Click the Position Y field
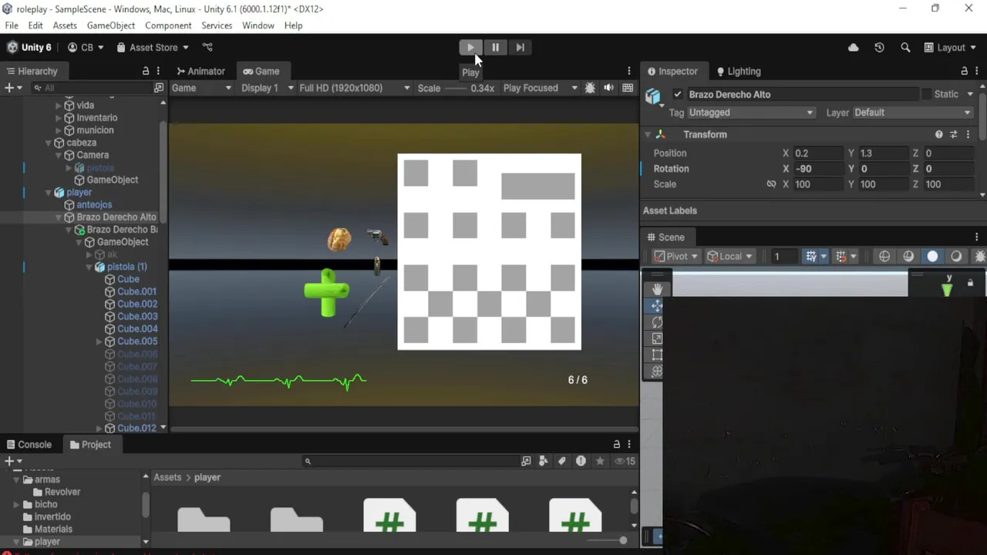Image resolution: width=987 pixels, height=555 pixels. 883,153
